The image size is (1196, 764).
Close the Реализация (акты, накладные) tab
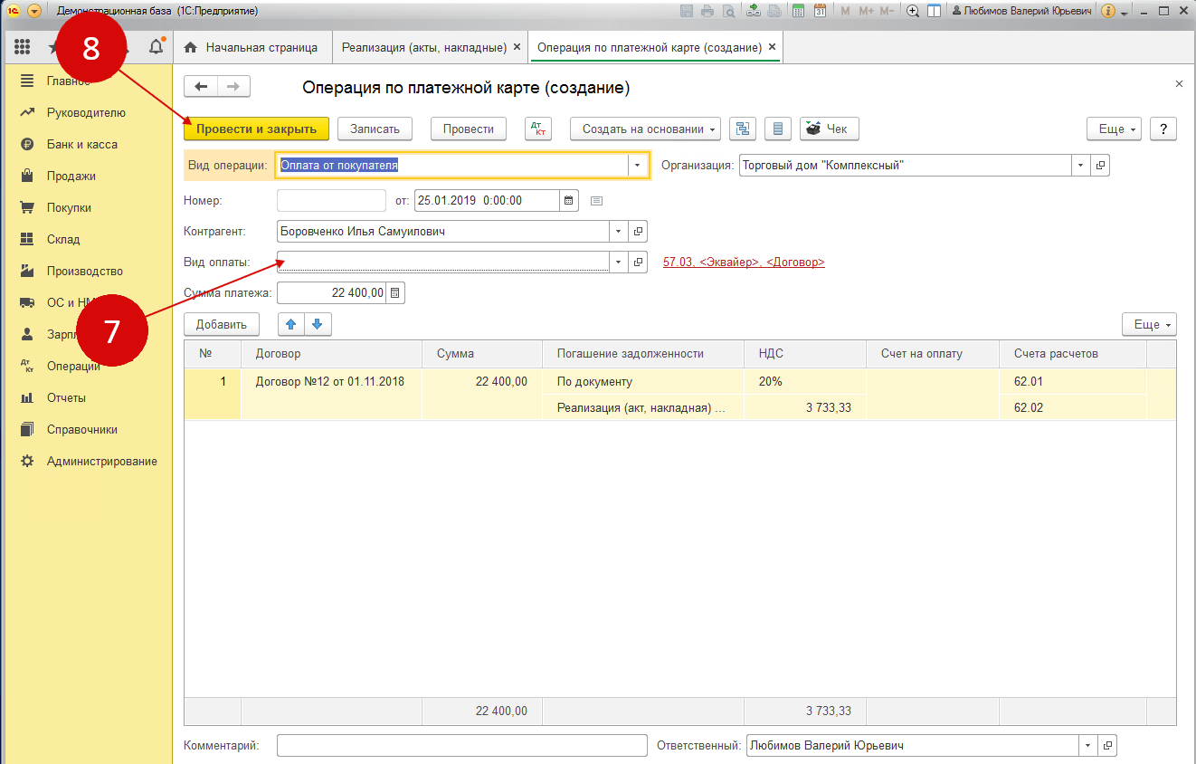[517, 47]
